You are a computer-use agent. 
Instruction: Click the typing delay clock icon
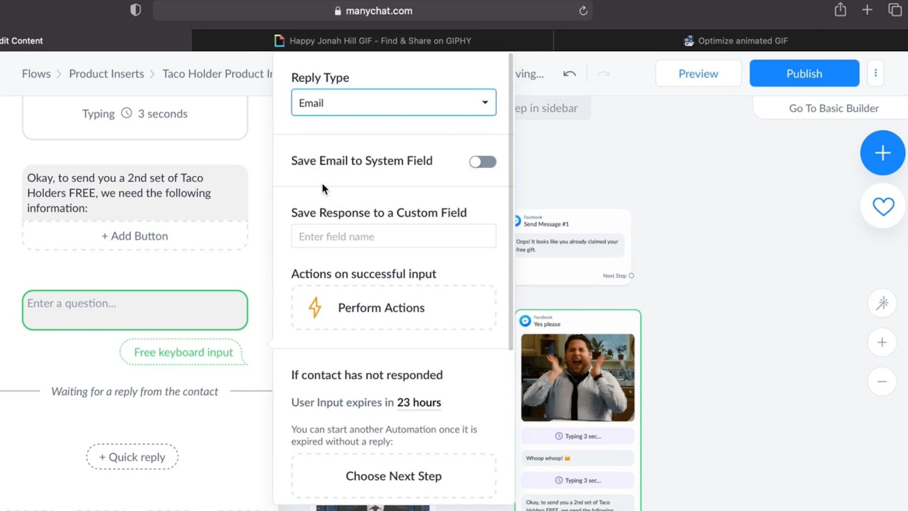(127, 113)
